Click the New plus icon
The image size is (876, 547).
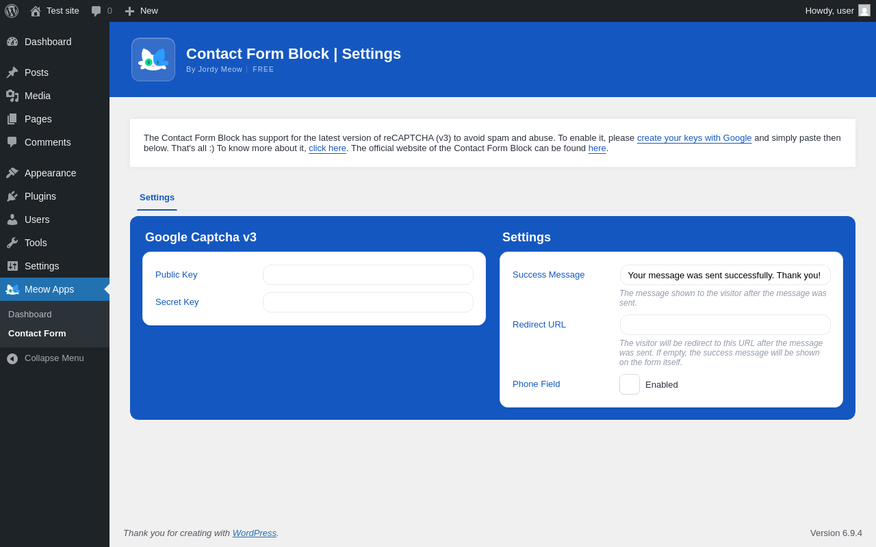click(129, 11)
